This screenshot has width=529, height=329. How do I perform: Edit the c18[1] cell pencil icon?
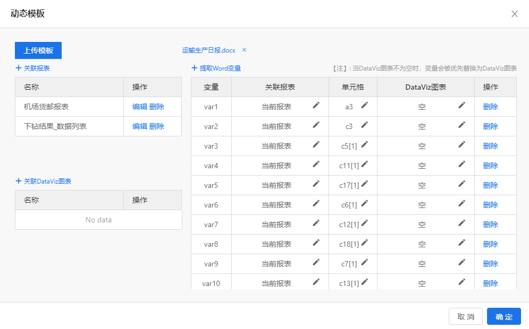click(x=365, y=243)
